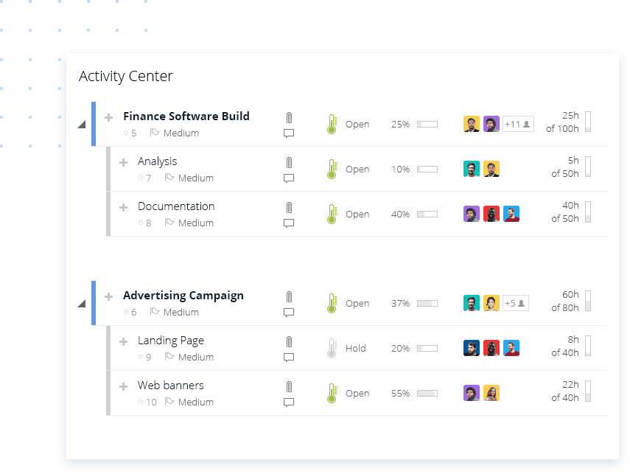The image size is (630, 474).
Task: Show the 11 additional assignees badge
Action: coord(519,124)
